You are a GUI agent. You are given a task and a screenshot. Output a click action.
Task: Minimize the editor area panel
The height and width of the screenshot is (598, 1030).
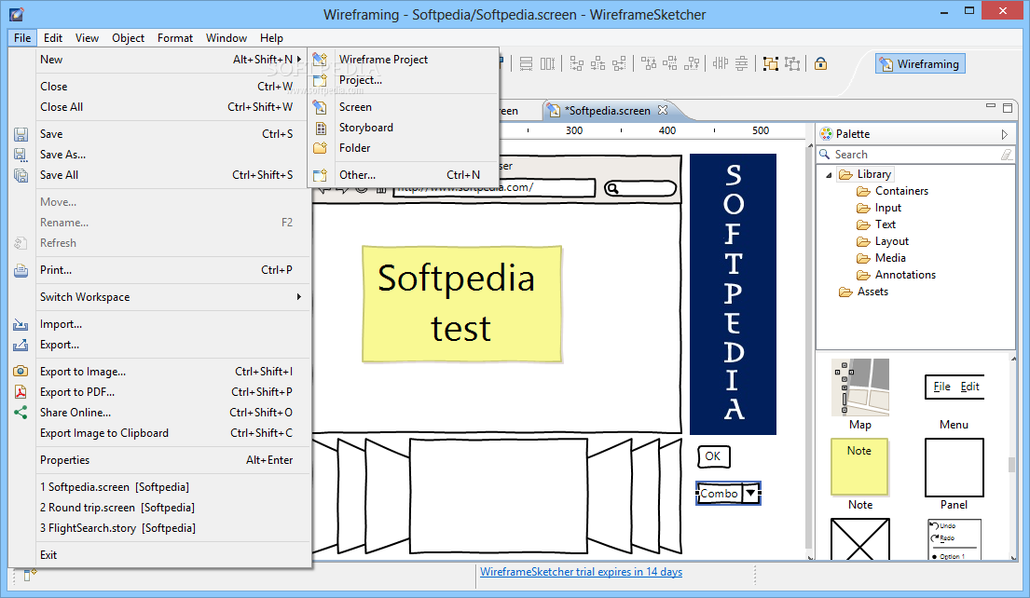991,106
